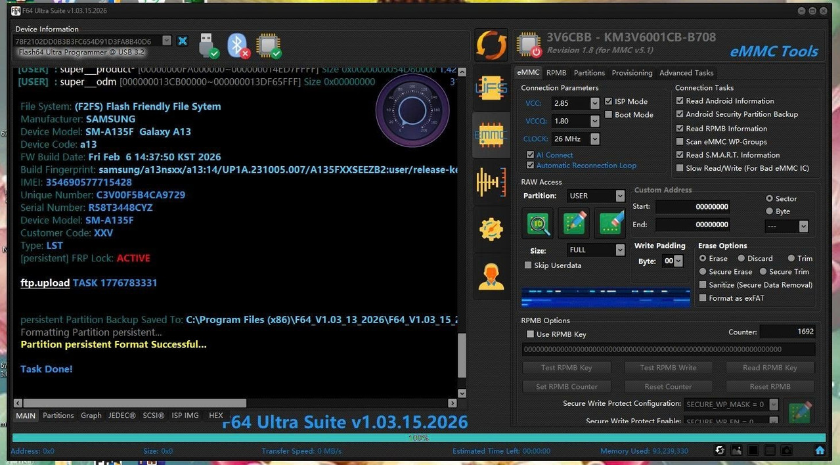Open the UFS chip tool icon
Viewport: 840px width, 465px height.
point(491,88)
